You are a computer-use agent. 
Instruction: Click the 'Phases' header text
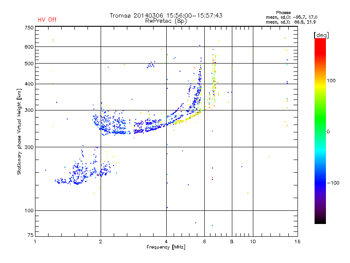[283, 13]
